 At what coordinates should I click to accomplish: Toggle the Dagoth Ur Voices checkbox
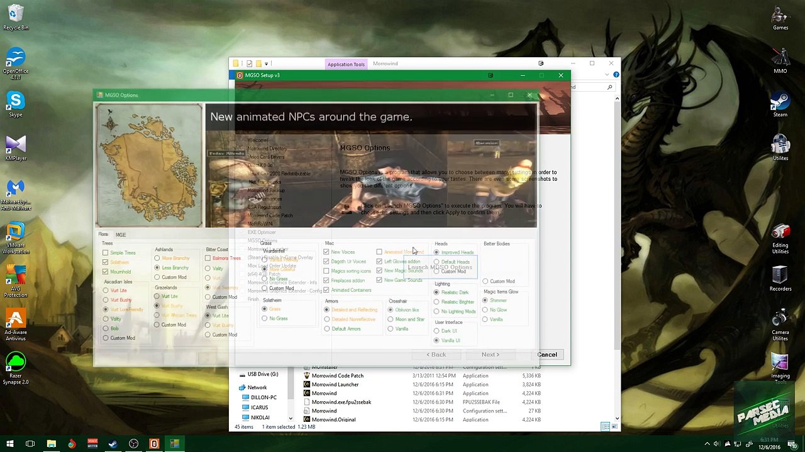click(326, 261)
